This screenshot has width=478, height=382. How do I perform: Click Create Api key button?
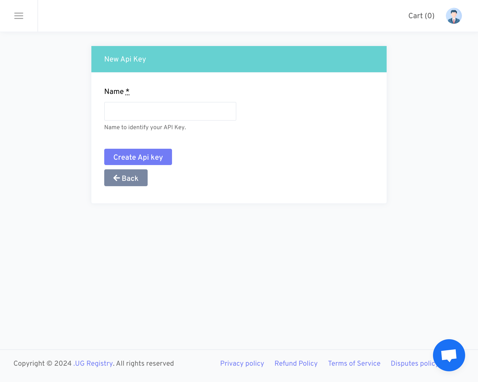point(138,157)
